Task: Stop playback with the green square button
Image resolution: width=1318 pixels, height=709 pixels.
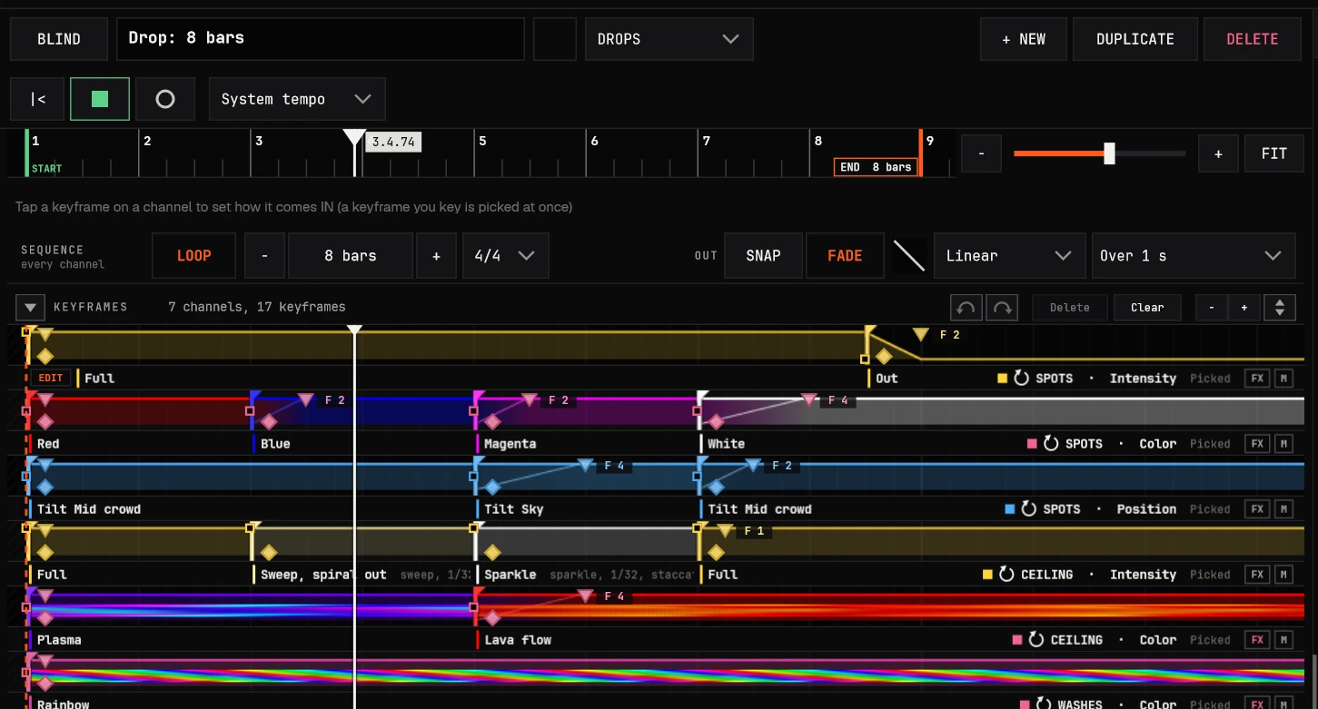Action: [x=100, y=99]
